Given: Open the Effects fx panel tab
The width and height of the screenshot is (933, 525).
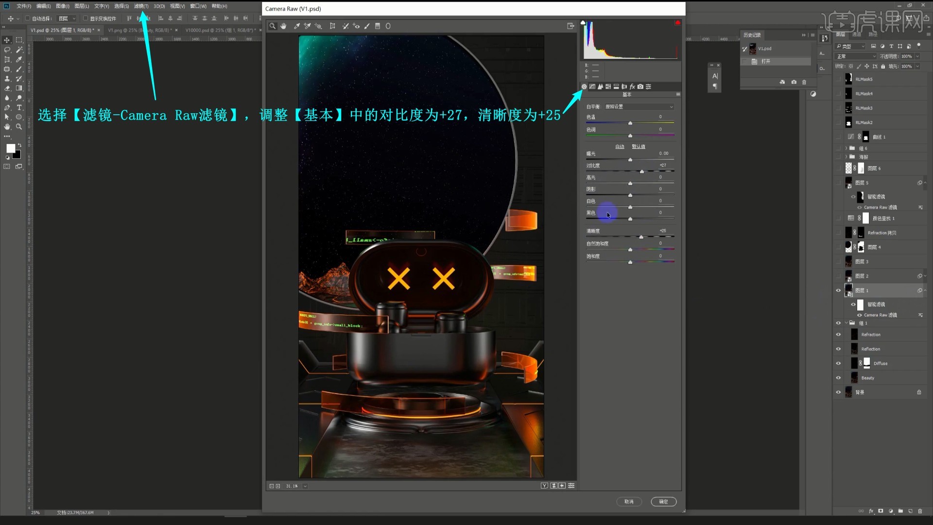Looking at the screenshot, I should coord(632,87).
